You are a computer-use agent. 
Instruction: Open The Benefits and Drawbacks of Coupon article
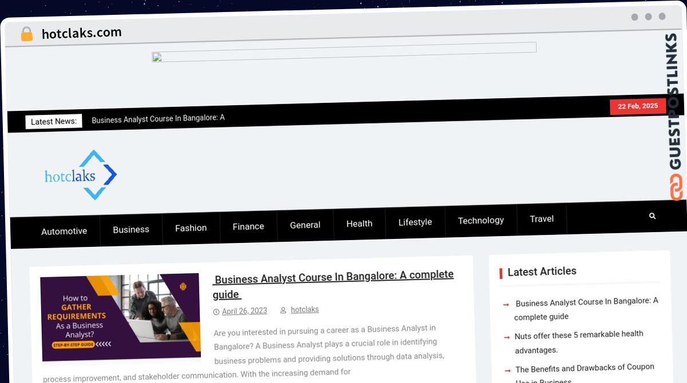click(584, 374)
